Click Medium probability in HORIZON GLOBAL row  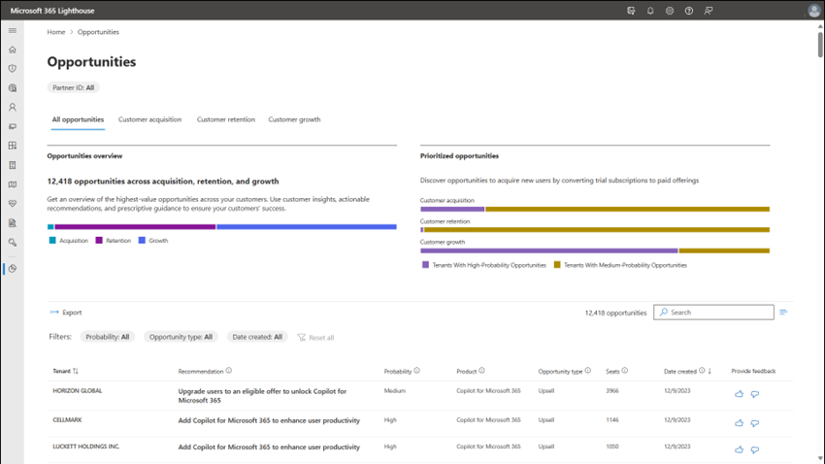pos(395,391)
